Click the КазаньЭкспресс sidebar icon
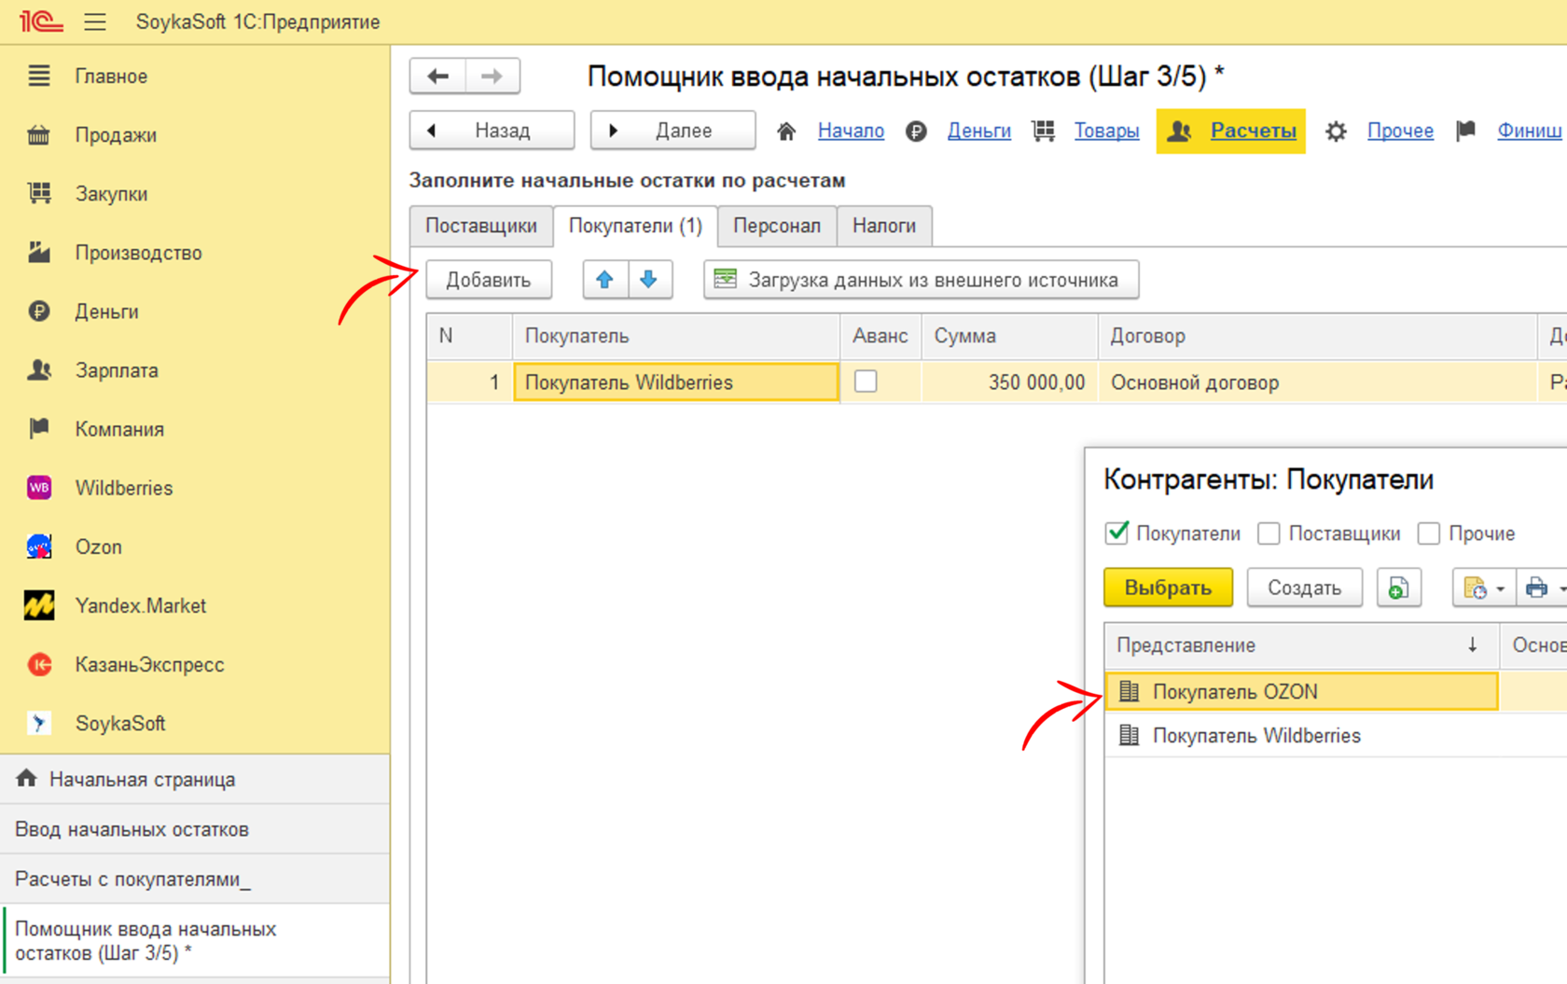The width and height of the screenshot is (1567, 984). [39, 664]
